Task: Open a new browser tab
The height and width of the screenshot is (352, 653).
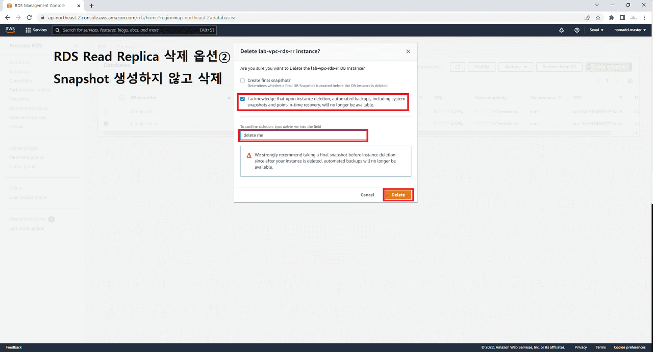Action: pos(92,6)
